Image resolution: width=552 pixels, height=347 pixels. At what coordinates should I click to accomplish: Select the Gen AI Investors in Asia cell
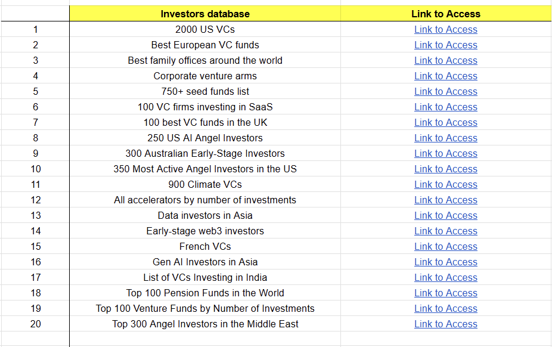pyautogui.click(x=205, y=262)
